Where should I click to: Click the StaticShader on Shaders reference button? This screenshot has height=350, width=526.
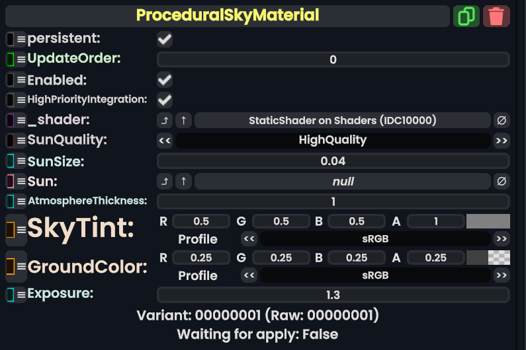[342, 120]
